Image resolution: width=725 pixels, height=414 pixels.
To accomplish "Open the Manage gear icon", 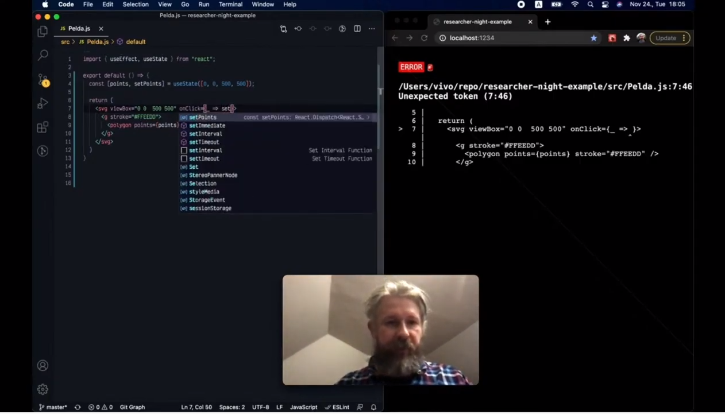I will 43,389.
